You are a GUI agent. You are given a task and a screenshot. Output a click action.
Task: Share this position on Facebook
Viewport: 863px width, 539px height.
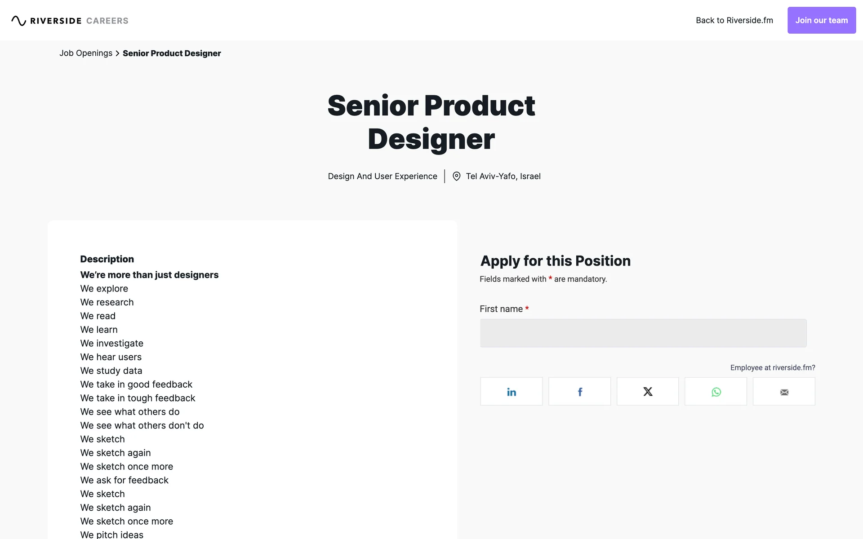click(x=579, y=392)
